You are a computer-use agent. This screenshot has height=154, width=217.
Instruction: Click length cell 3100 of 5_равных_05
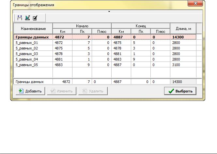coord(183,65)
